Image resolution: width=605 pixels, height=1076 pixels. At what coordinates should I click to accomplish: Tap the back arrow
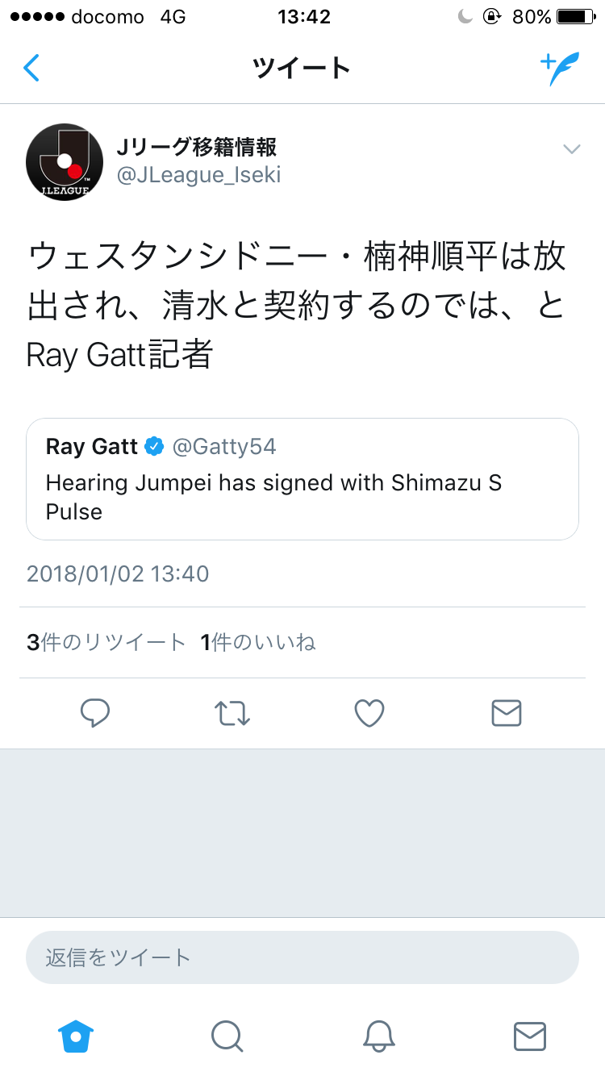(31, 69)
